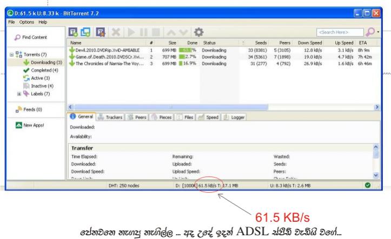
Task: Open Preferences with the gear icon
Action: coord(198,32)
